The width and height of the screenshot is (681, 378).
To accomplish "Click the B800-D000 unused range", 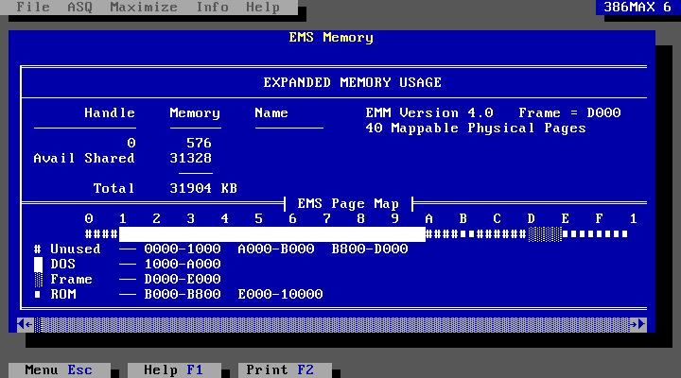I will (x=370, y=249).
